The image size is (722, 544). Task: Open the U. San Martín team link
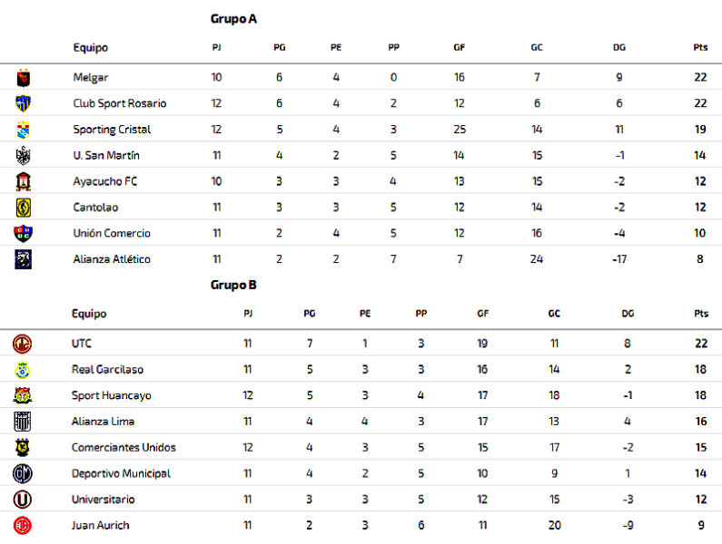click(x=106, y=155)
